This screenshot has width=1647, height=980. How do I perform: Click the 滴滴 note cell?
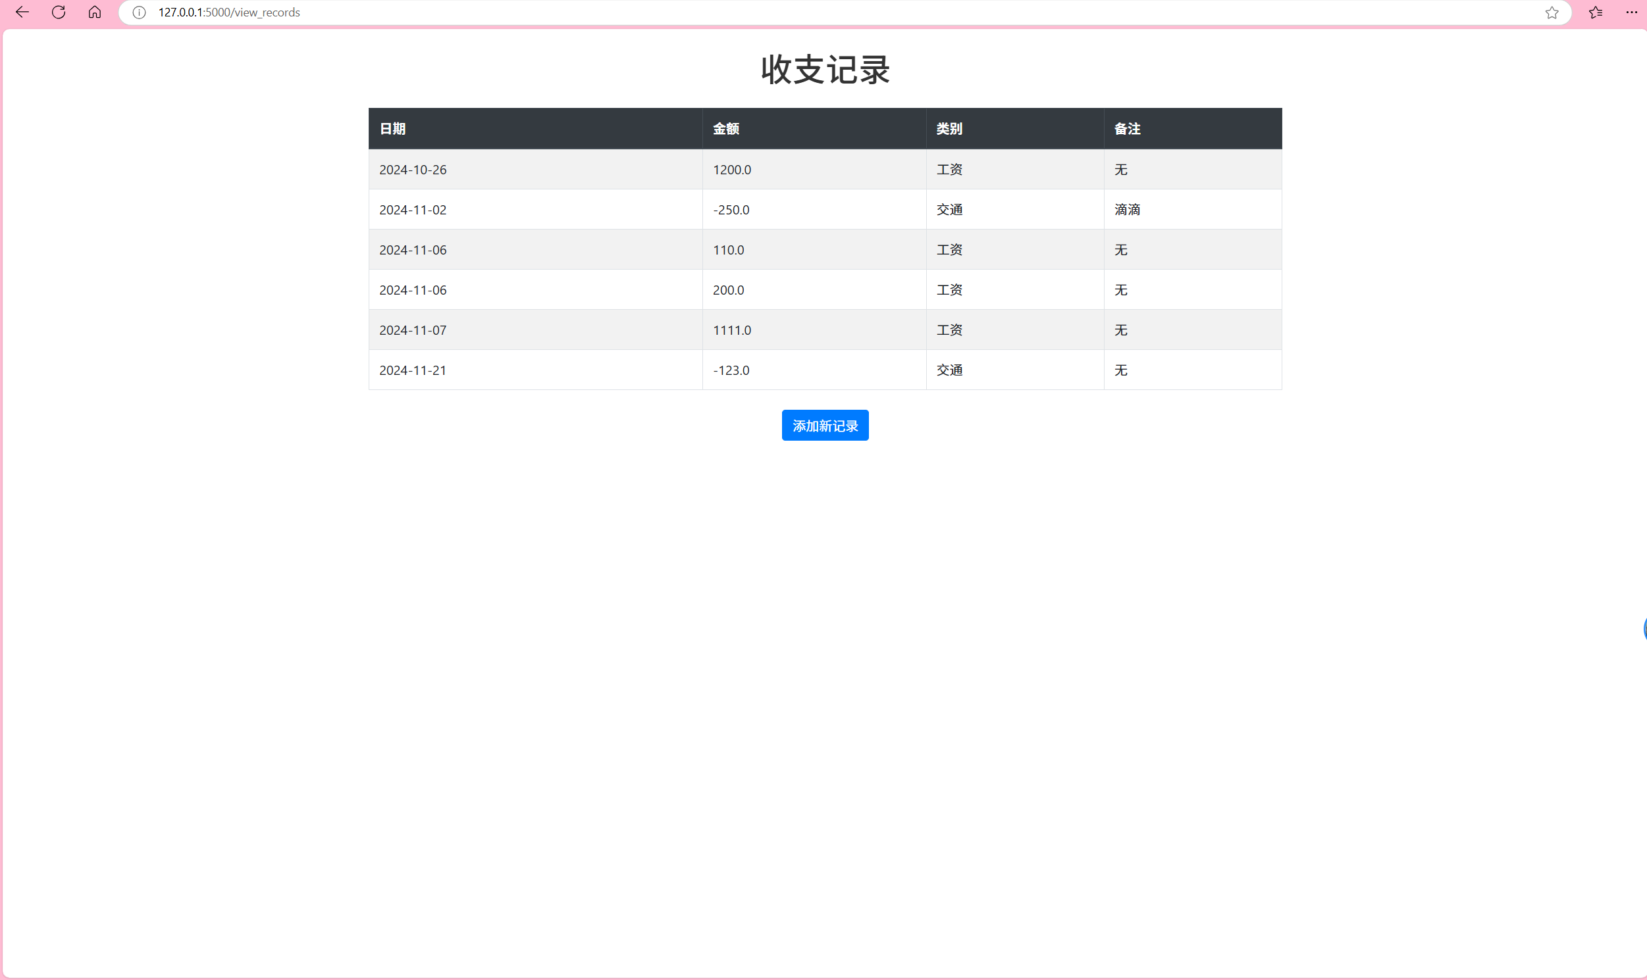[x=1127, y=210]
